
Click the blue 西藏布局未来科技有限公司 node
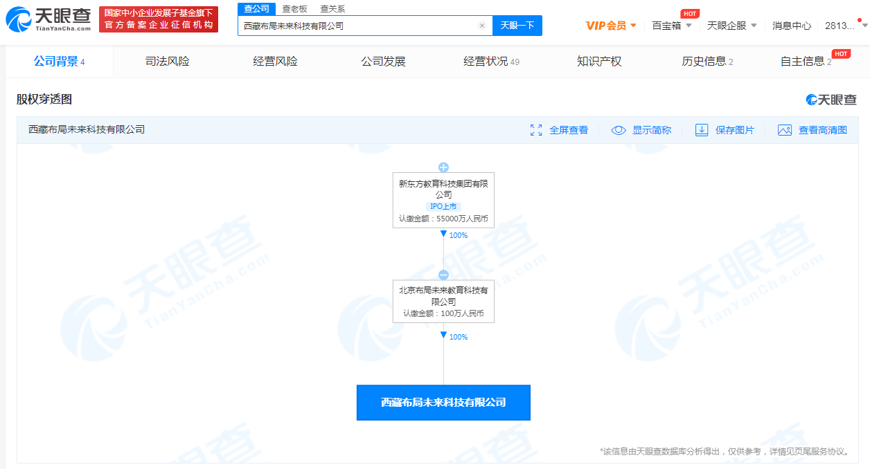point(443,403)
